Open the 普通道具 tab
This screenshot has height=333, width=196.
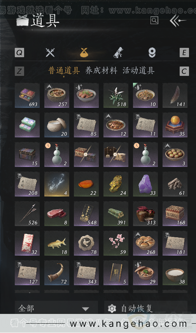[x=64, y=70]
